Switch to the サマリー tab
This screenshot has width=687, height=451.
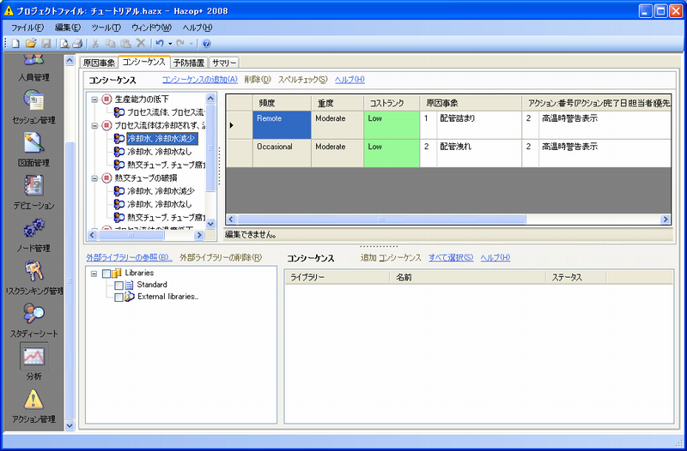click(224, 63)
